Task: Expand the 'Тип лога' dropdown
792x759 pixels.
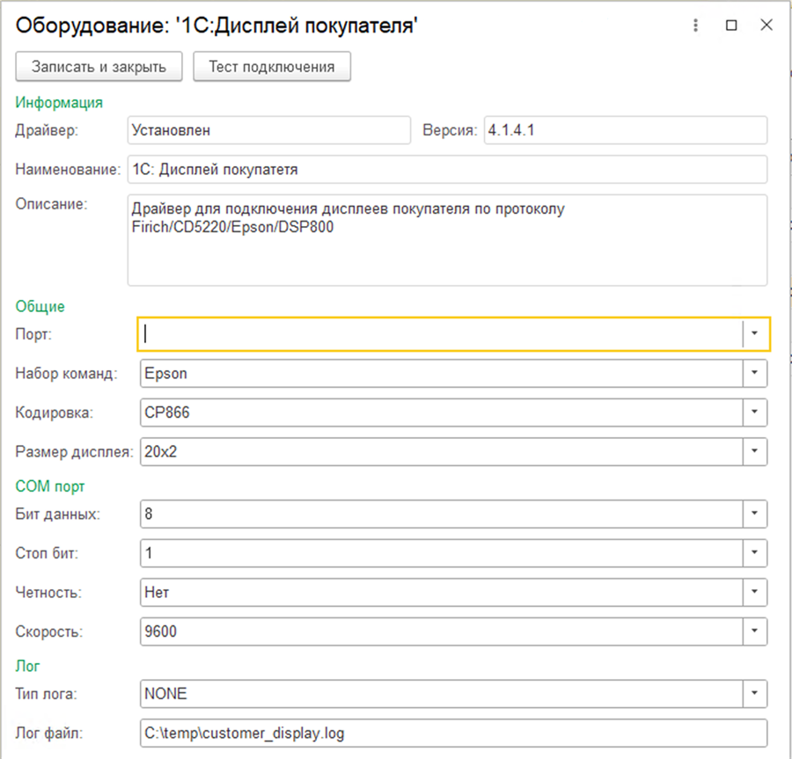Action: pyautogui.click(x=755, y=693)
